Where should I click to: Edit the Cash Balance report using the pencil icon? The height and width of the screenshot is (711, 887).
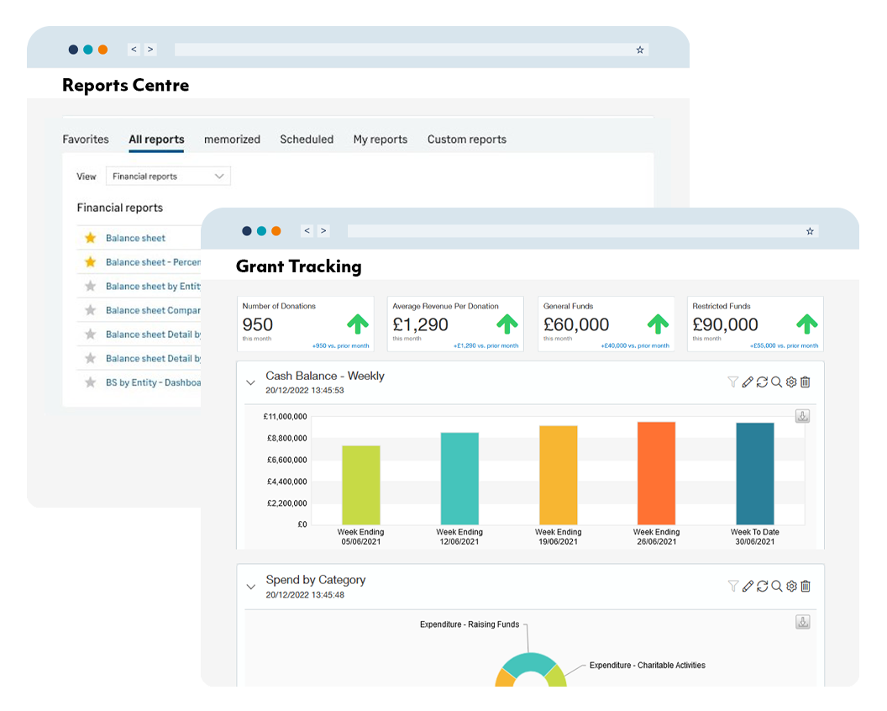pos(748,382)
